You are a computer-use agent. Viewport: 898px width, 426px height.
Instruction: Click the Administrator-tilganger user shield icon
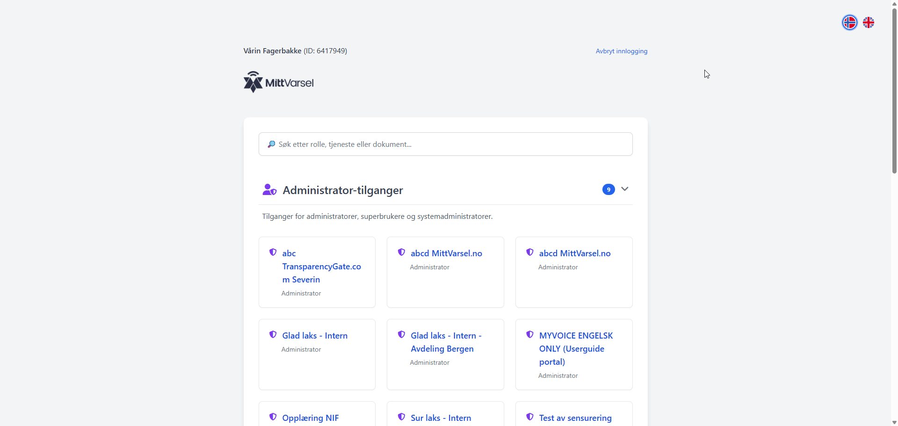pos(269,190)
